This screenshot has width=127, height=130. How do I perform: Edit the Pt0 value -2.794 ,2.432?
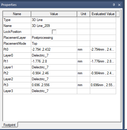(54, 49)
